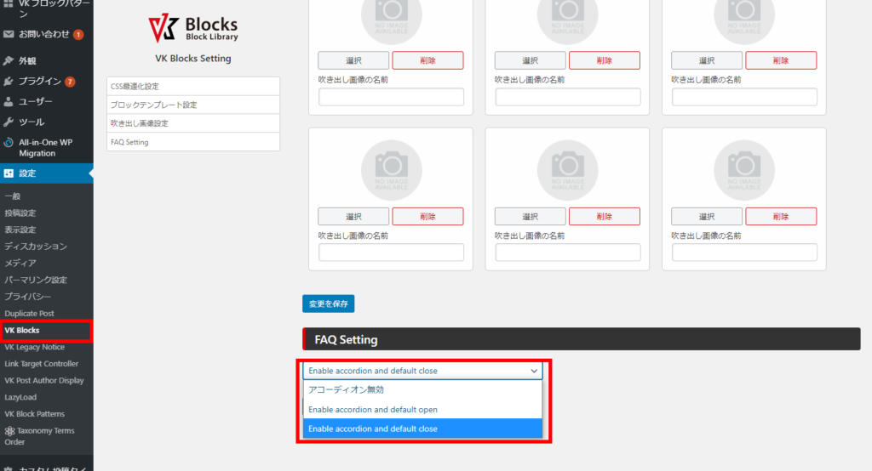Click 削除 in bottom-middle image card
Image resolution: width=872 pixels, height=471 pixels.
(x=605, y=217)
